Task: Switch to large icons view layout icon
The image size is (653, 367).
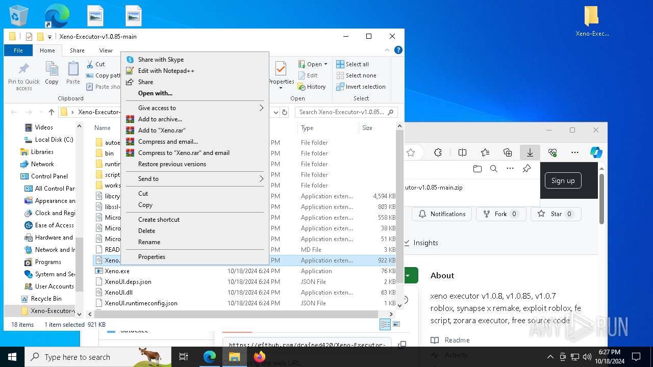Action: click(x=396, y=325)
